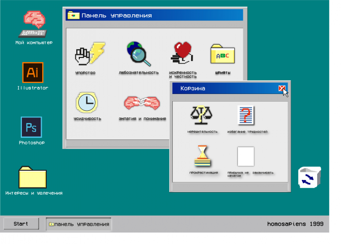Image resolution: width=341 pixels, height=244 pixels.
Task: Select the искренность и честность heart icon
Action: (x=182, y=53)
